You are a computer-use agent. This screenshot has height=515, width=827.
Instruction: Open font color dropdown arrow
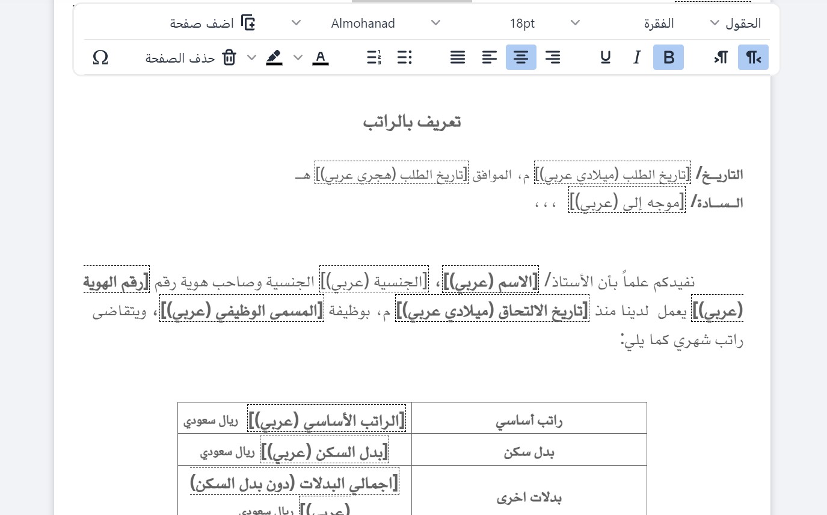(x=298, y=57)
